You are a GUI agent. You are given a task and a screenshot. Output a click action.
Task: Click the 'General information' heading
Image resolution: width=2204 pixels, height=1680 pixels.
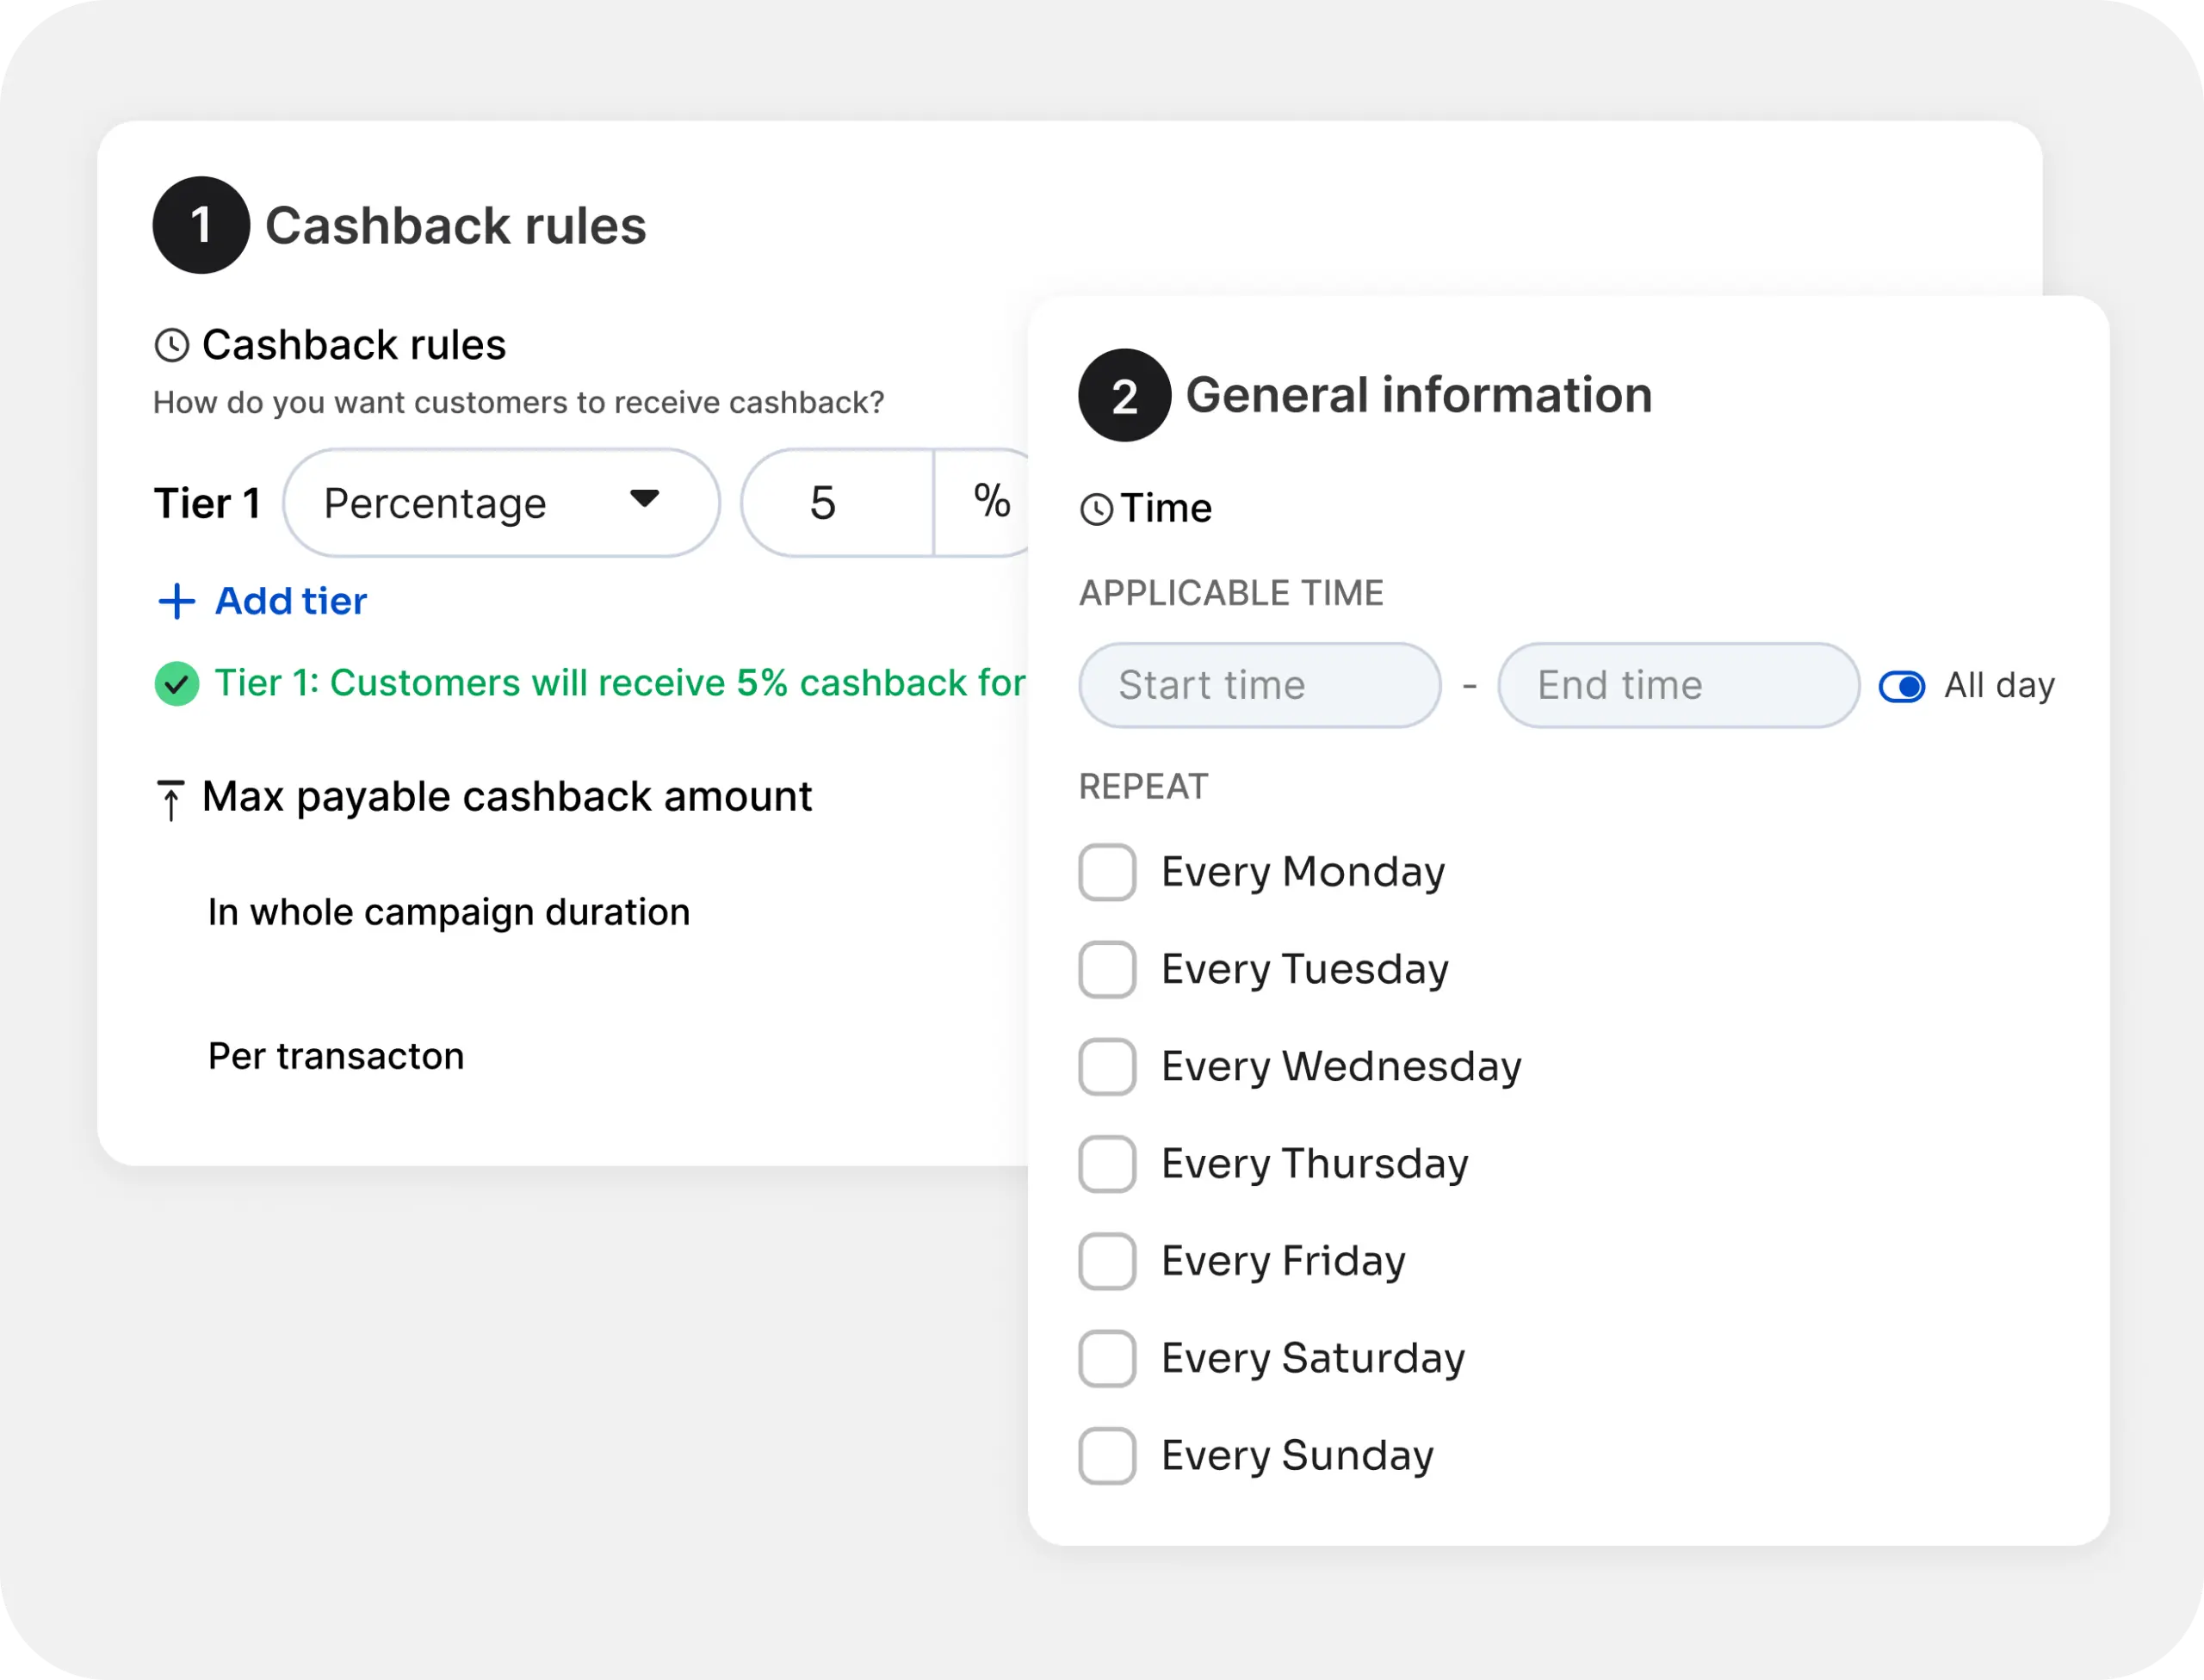[1419, 395]
